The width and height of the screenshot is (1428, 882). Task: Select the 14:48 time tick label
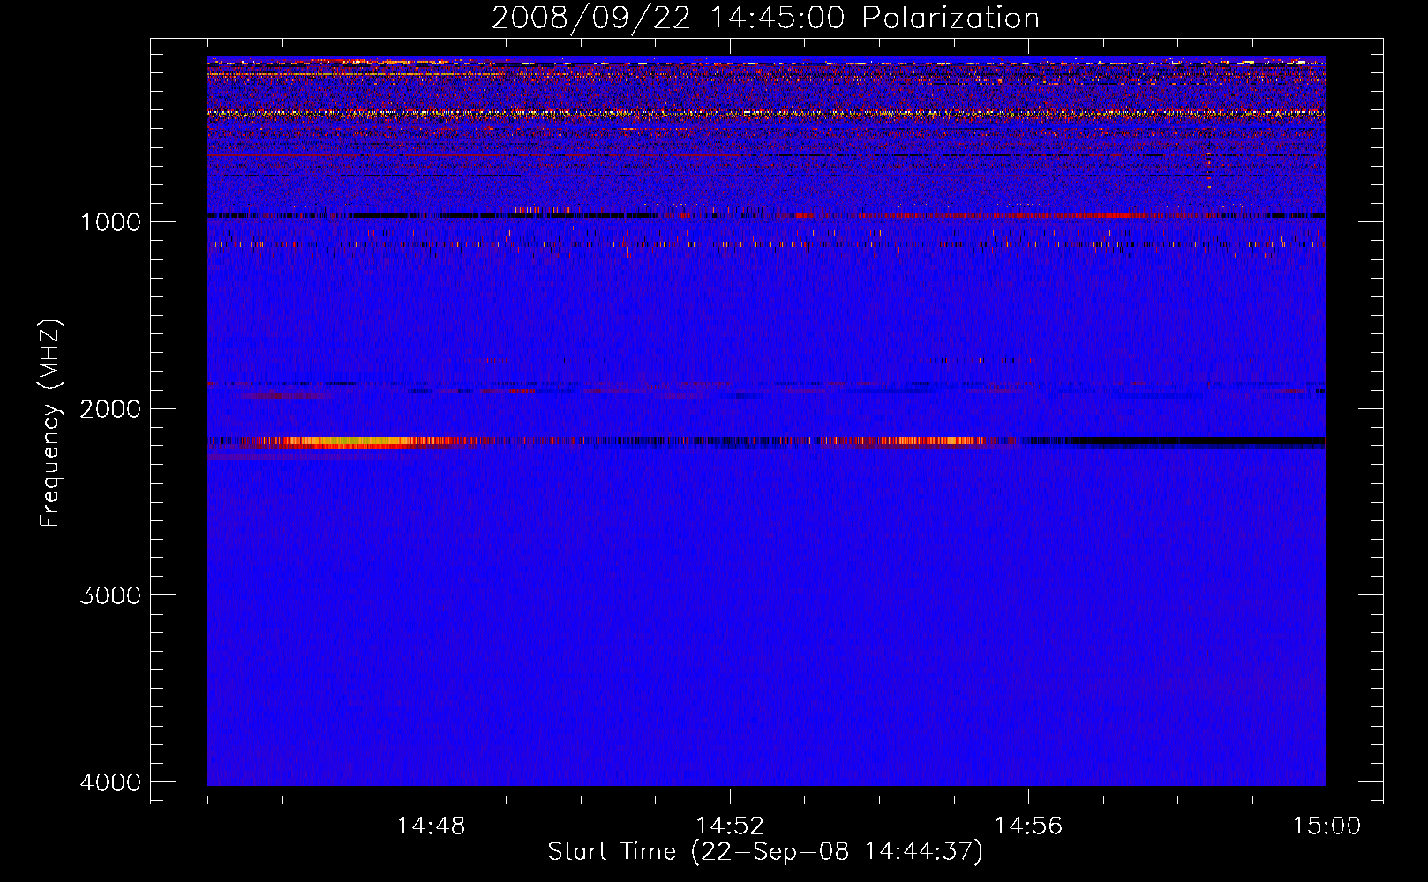click(431, 826)
